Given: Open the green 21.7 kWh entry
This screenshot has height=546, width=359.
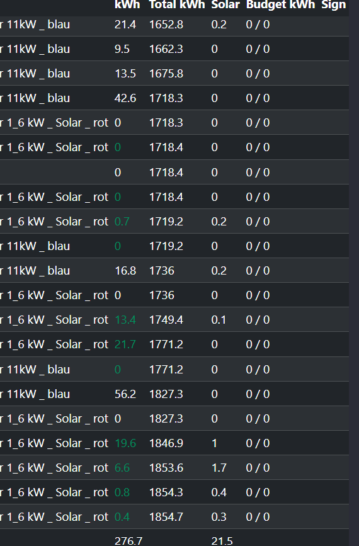Looking at the screenshot, I should [x=125, y=344].
